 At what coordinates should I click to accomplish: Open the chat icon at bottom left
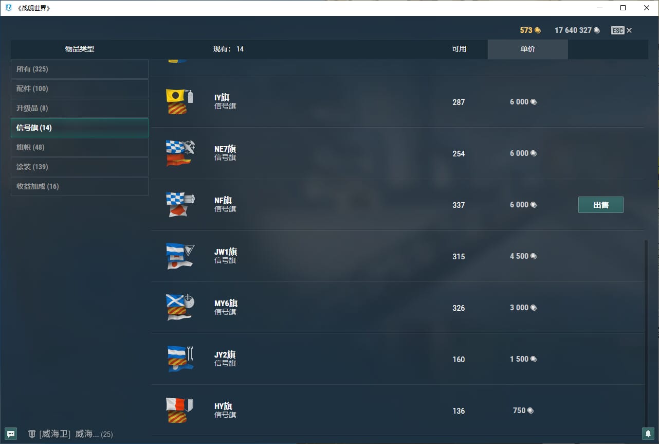click(11, 434)
